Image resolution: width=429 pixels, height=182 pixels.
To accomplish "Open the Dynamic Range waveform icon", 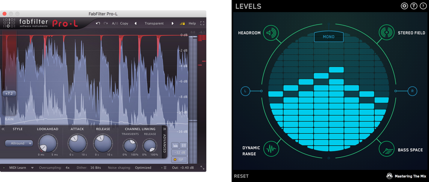I will point(271,148).
